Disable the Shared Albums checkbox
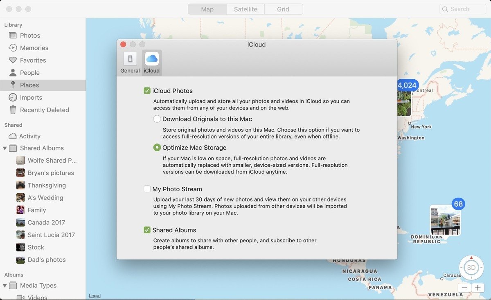 [x=147, y=230]
